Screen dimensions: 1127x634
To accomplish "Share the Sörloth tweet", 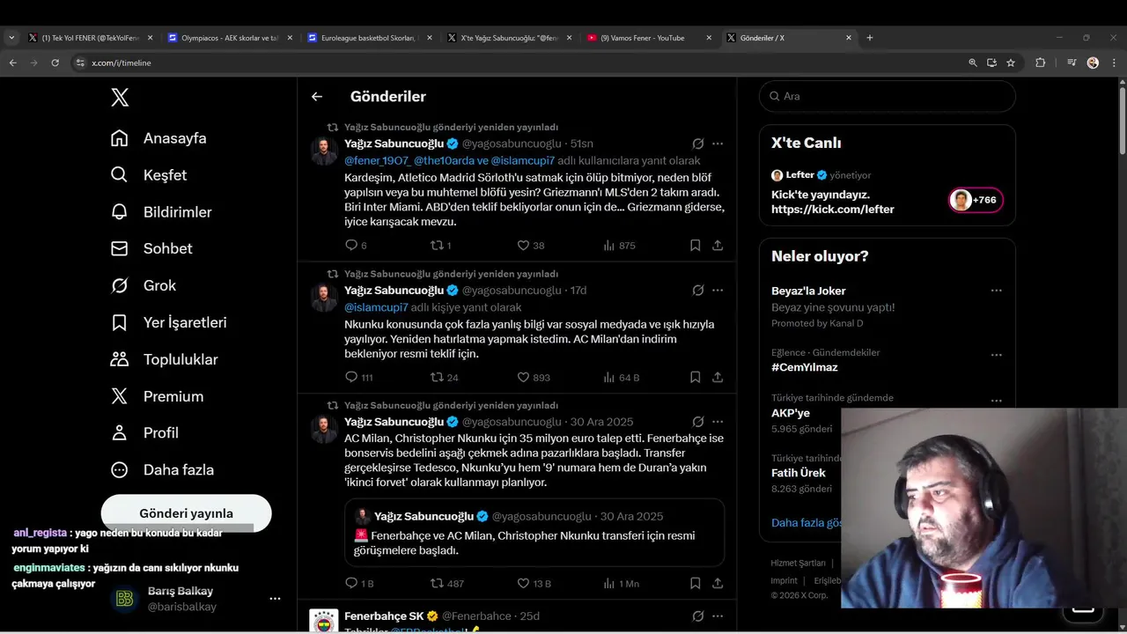I will 718,246.
